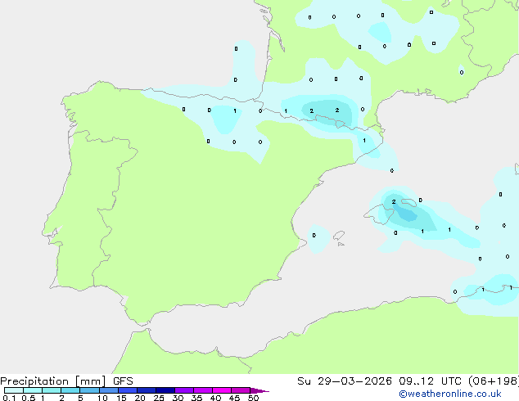This screenshot has width=519, height=401.
Task: Click the 'GFS' model label
Action: click(123, 381)
